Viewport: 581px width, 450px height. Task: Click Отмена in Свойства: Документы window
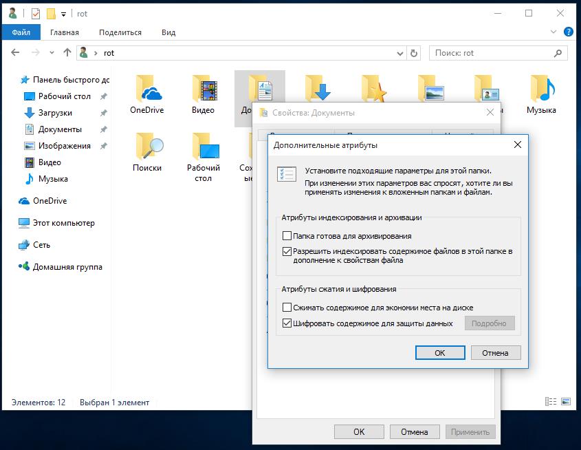point(415,432)
